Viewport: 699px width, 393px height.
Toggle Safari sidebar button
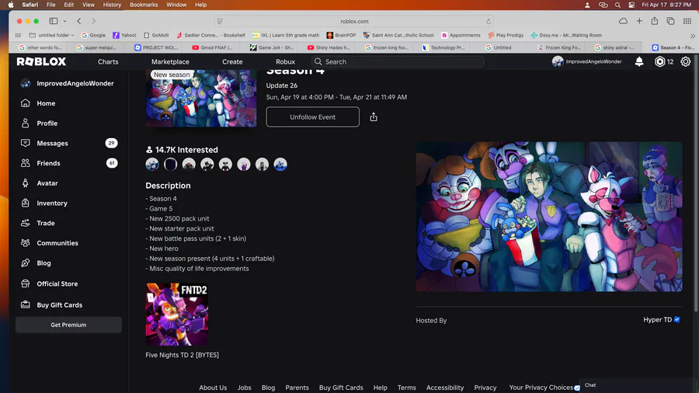[x=54, y=21]
